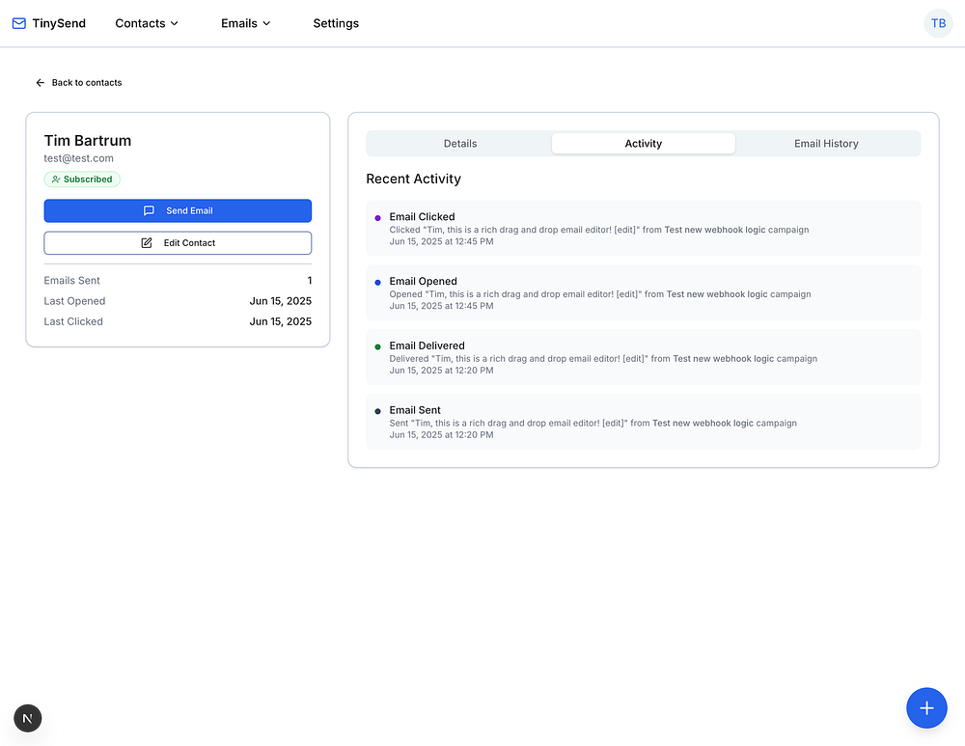This screenshot has height=746, width=965.
Task: Click the description line starting with Clicked
Action: pos(599,230)
